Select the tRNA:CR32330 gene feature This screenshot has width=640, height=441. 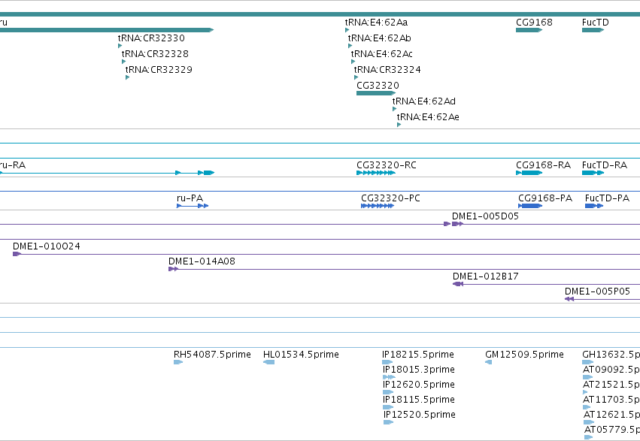click(120, 46)
